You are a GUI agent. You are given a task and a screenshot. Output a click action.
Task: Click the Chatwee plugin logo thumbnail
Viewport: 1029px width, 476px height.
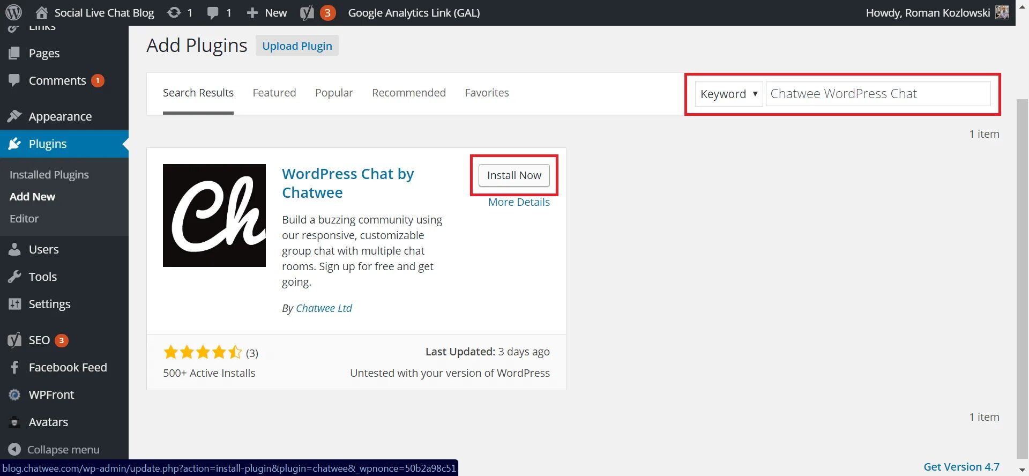(214, 215)
